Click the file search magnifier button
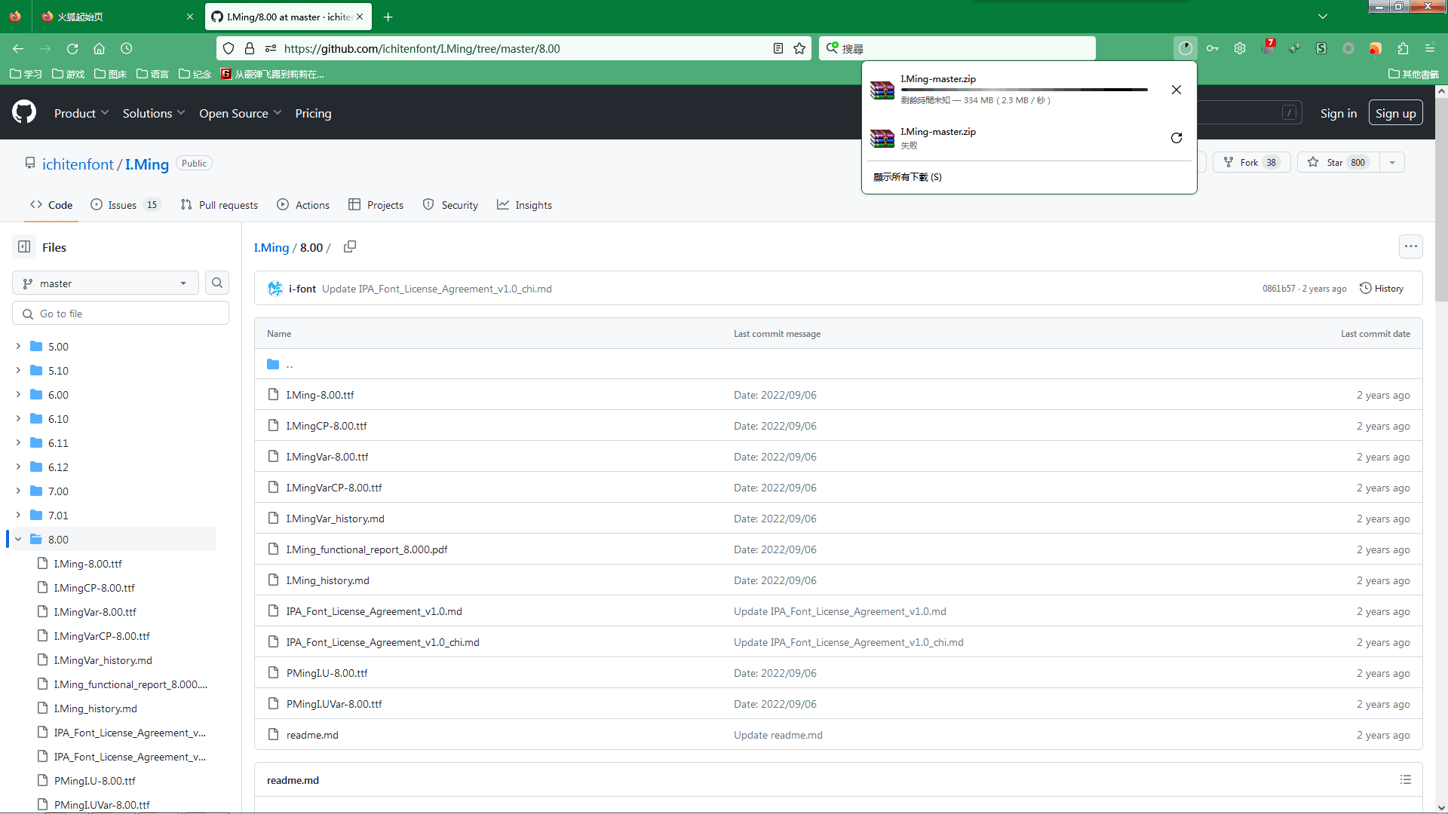The height and width of the screenshot is (814, 1448). 217,283
